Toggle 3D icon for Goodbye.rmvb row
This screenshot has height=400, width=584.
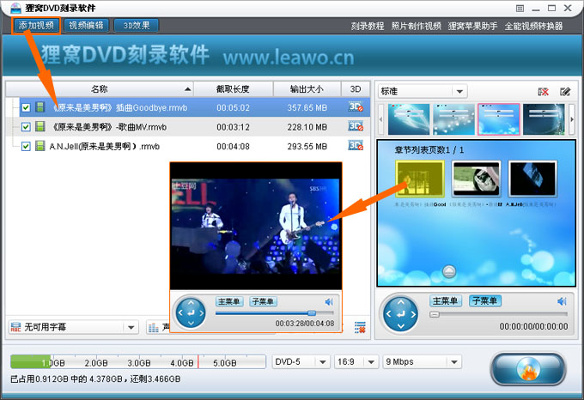click(356, 107)
